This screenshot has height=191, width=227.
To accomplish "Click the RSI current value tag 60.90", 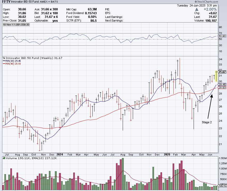I will tap(222, 36).
